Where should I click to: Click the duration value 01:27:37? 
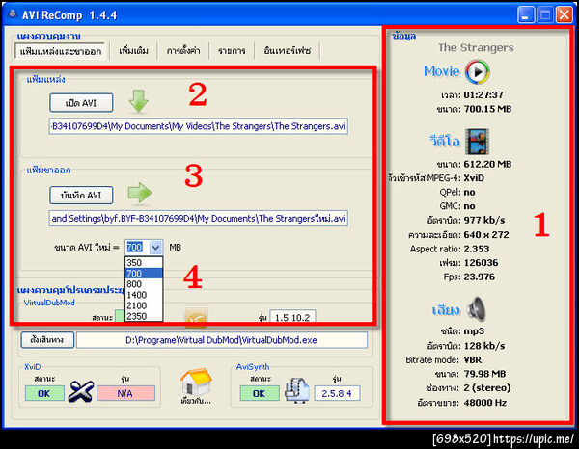tap(483, 95)
